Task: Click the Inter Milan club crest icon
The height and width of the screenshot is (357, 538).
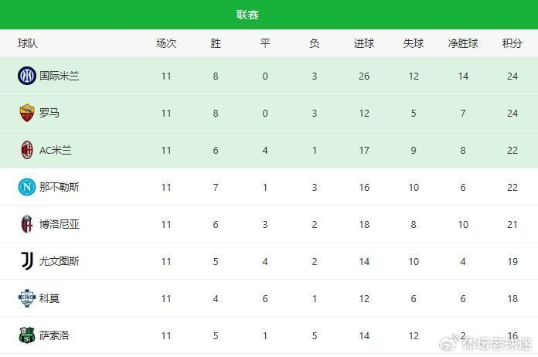Action: tap(27, 76)
